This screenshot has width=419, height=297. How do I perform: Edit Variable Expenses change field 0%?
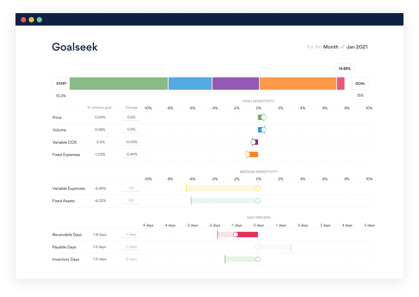tap(131, 188)
